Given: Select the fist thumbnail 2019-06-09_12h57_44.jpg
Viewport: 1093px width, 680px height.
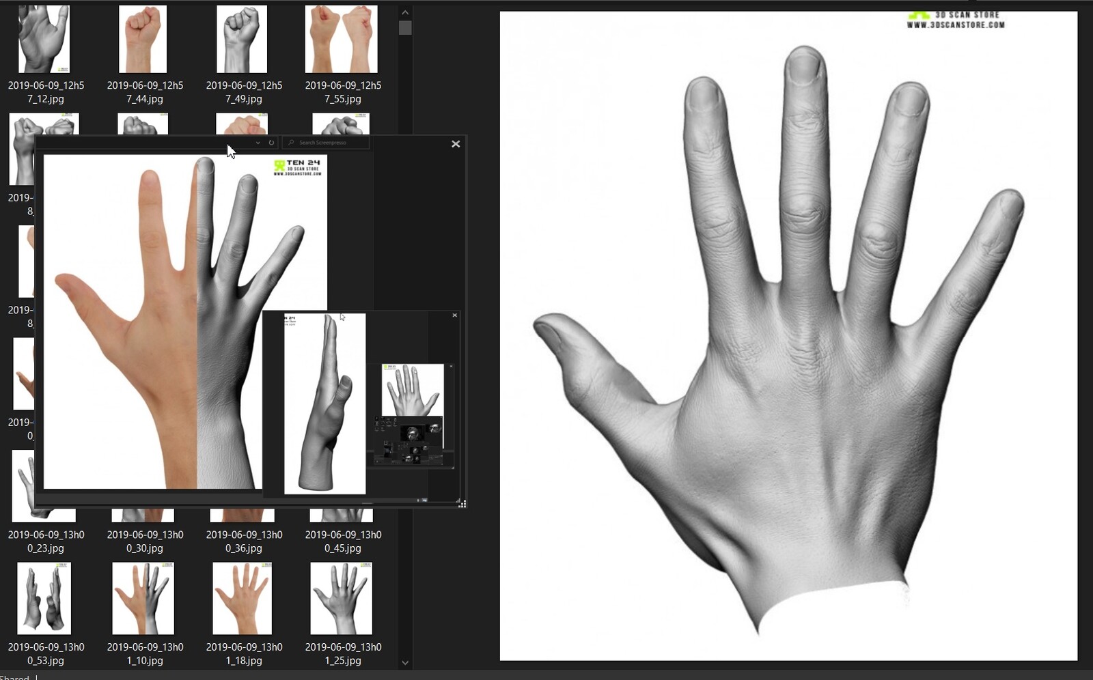Looking at the screenshot, I should tap(143, 39).
